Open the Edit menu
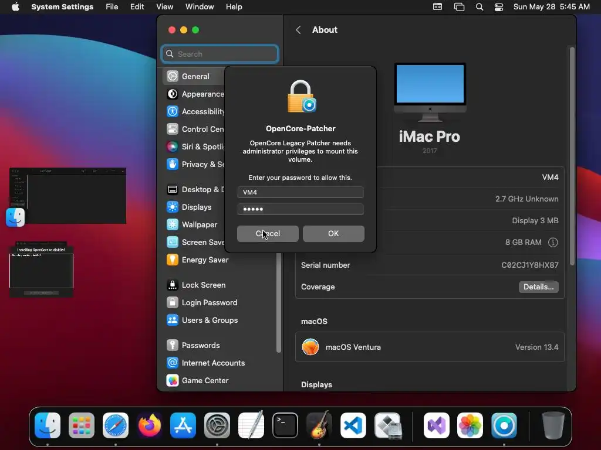Screen dimensions: 601x450 [137, 7]
